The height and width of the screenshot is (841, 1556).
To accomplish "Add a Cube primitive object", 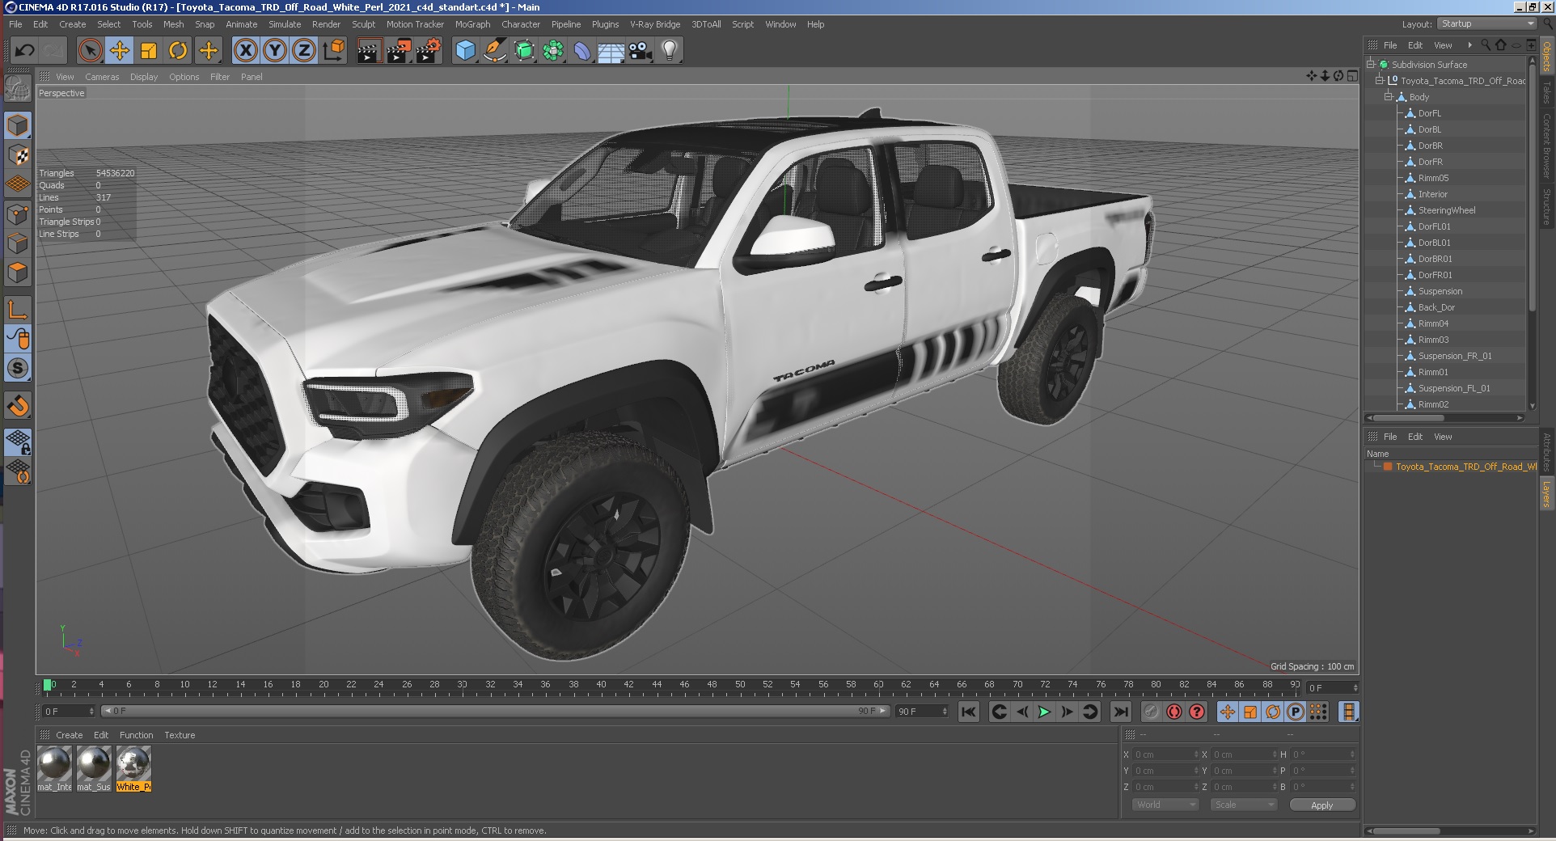I will pos(465,51).
